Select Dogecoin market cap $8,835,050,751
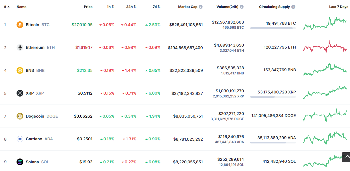The image size is (350, 171). pyautogui.click(x=188, y=116)
